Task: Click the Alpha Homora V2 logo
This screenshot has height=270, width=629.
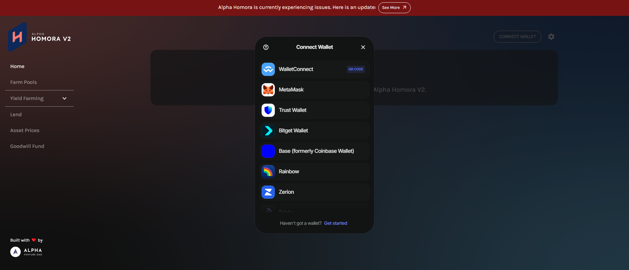Action: pos(40,37)
